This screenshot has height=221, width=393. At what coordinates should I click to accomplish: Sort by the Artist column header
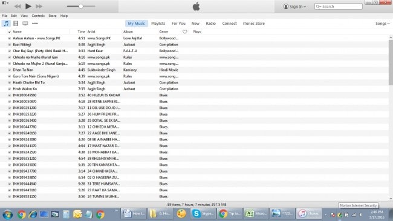[91, 31]
